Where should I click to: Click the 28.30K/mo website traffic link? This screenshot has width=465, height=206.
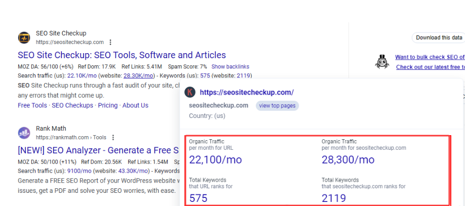pyautogui.click(x=138, y=75)
